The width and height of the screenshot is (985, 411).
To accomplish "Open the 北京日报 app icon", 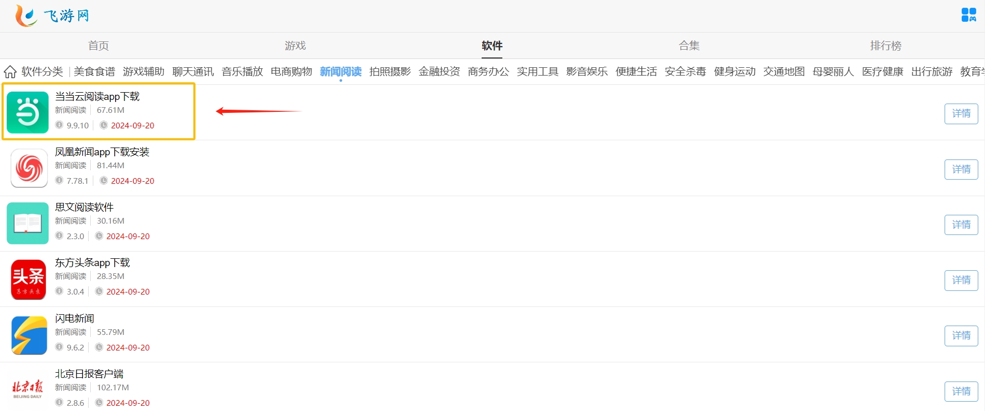I will (27, 389).
